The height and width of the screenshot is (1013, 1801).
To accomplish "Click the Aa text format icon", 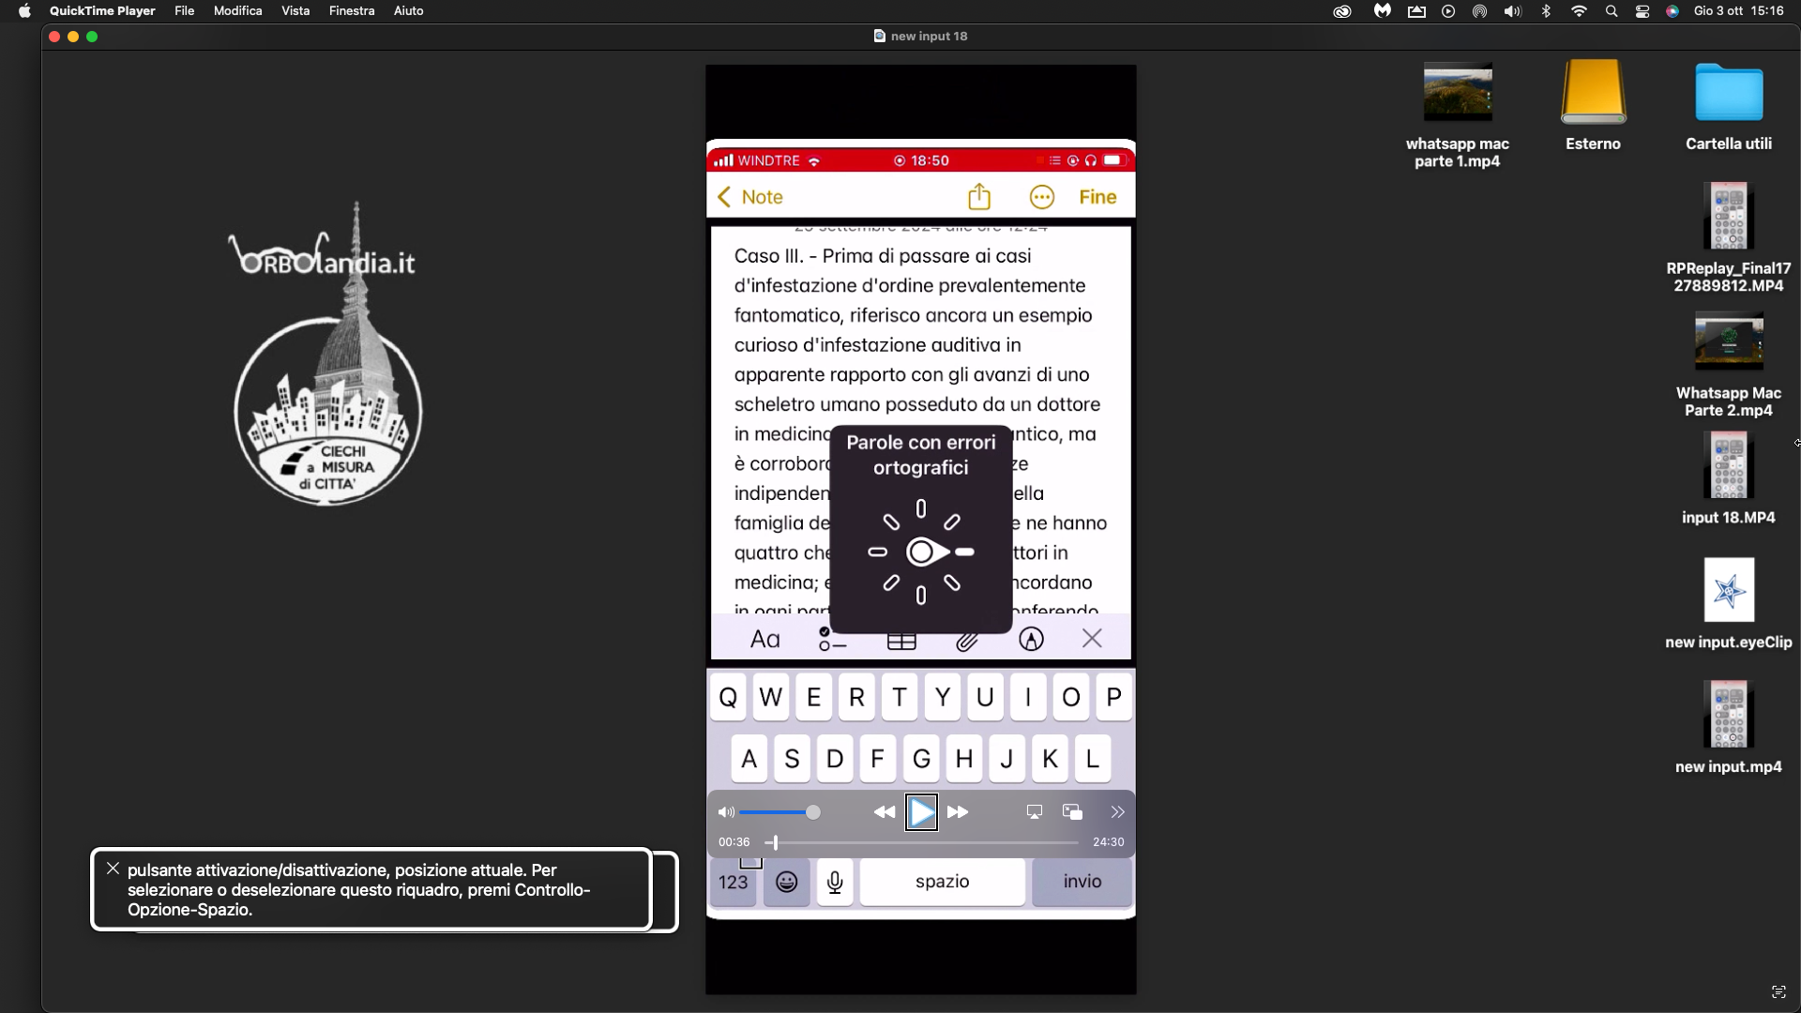I will point(765,640).
